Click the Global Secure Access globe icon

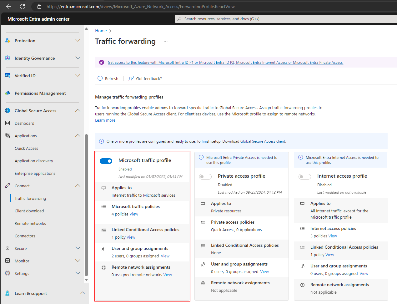pos(8,110)
